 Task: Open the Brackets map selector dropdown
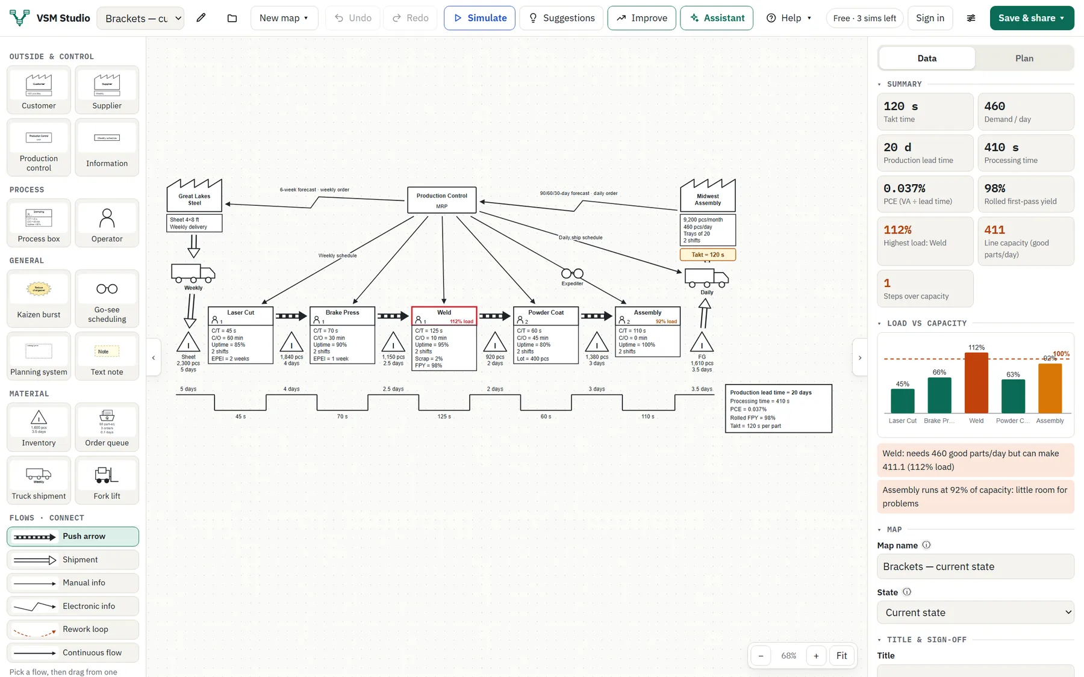click(140, 18)
